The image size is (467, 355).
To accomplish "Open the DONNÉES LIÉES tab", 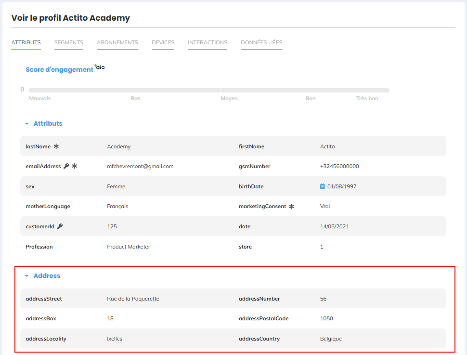I will click(261, 42).
